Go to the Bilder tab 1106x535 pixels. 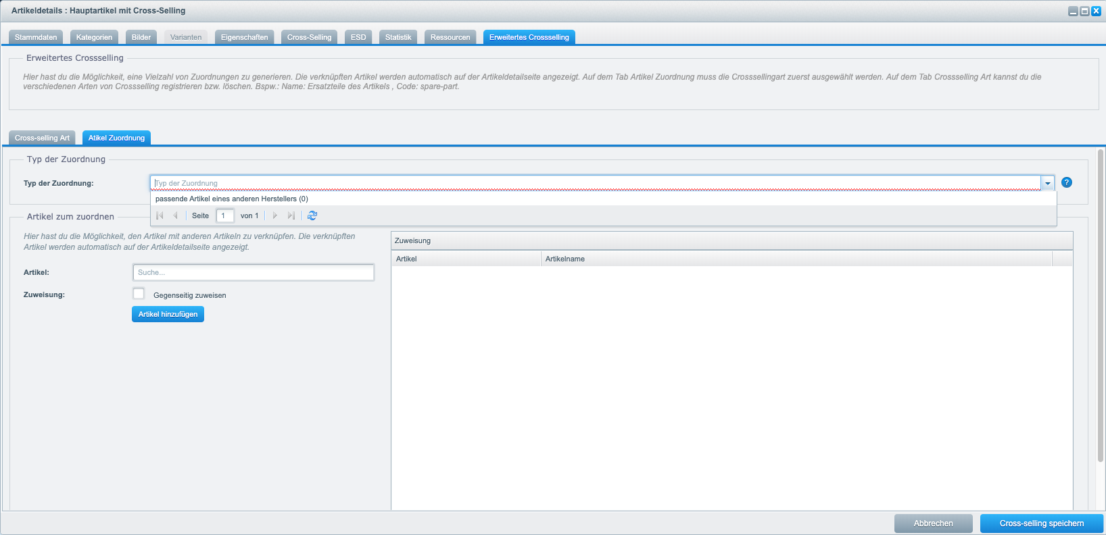(141, 37)
